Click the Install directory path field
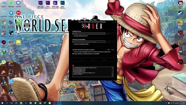The width and height of the screenshot is (186, 105). 91,34
